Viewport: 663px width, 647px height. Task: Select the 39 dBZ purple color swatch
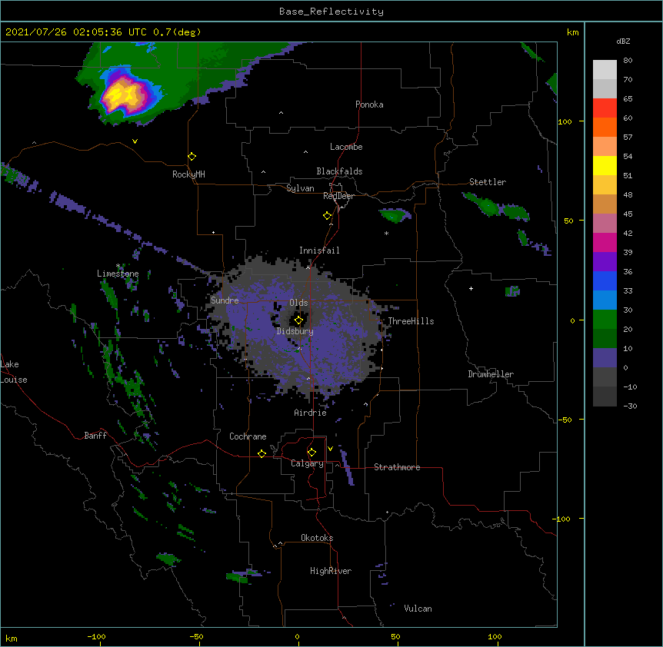605,261
